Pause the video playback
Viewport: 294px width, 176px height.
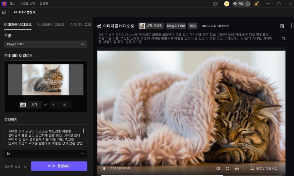pos(104,168)
